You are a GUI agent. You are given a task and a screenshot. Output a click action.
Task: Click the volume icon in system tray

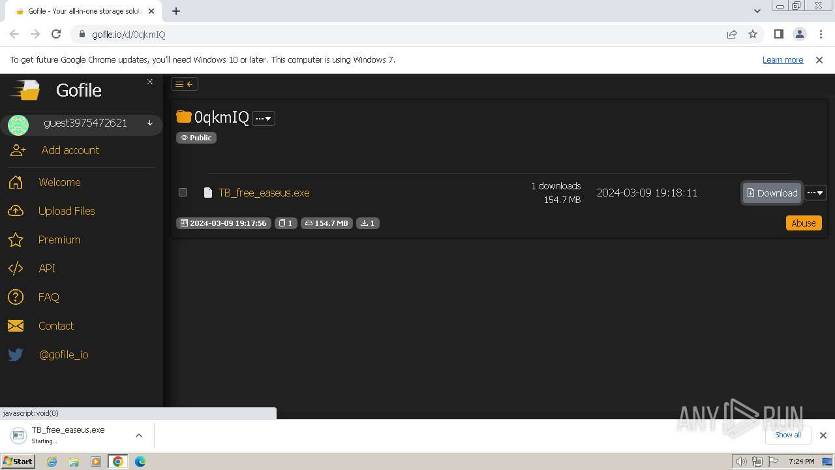742,462
